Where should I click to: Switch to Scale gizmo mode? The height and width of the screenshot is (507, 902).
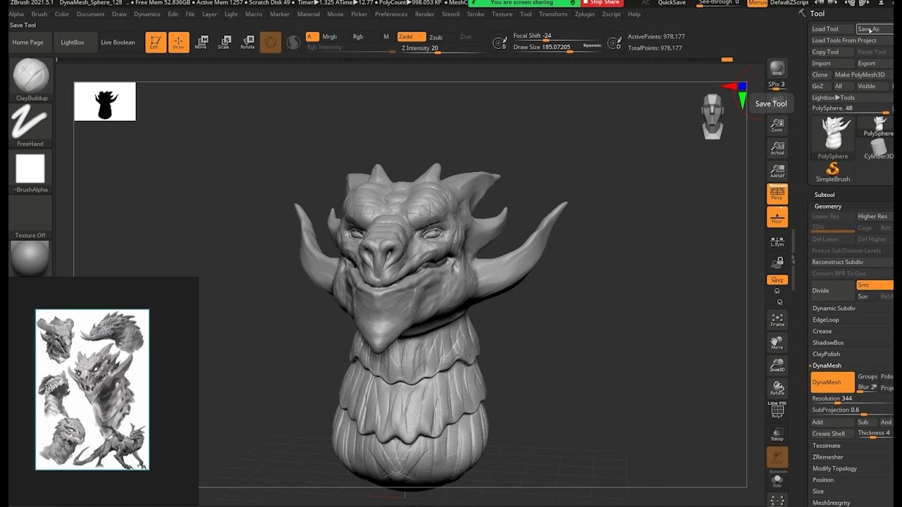(x=224, y=42)
